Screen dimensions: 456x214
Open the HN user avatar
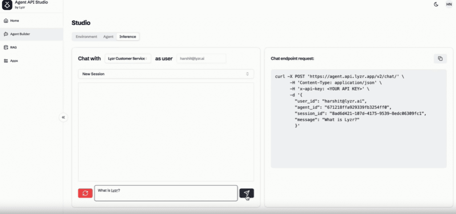449,4
